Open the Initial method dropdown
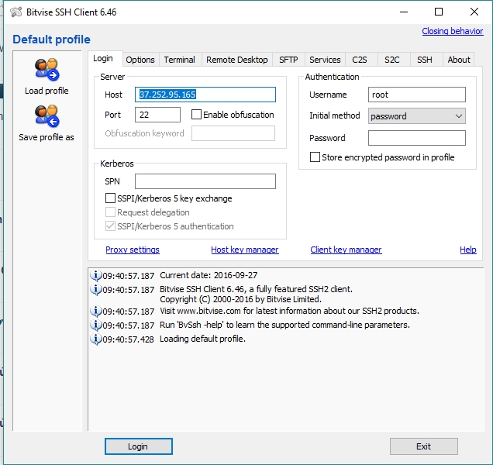The image size is (493, 465). click(x=417, y=116)
